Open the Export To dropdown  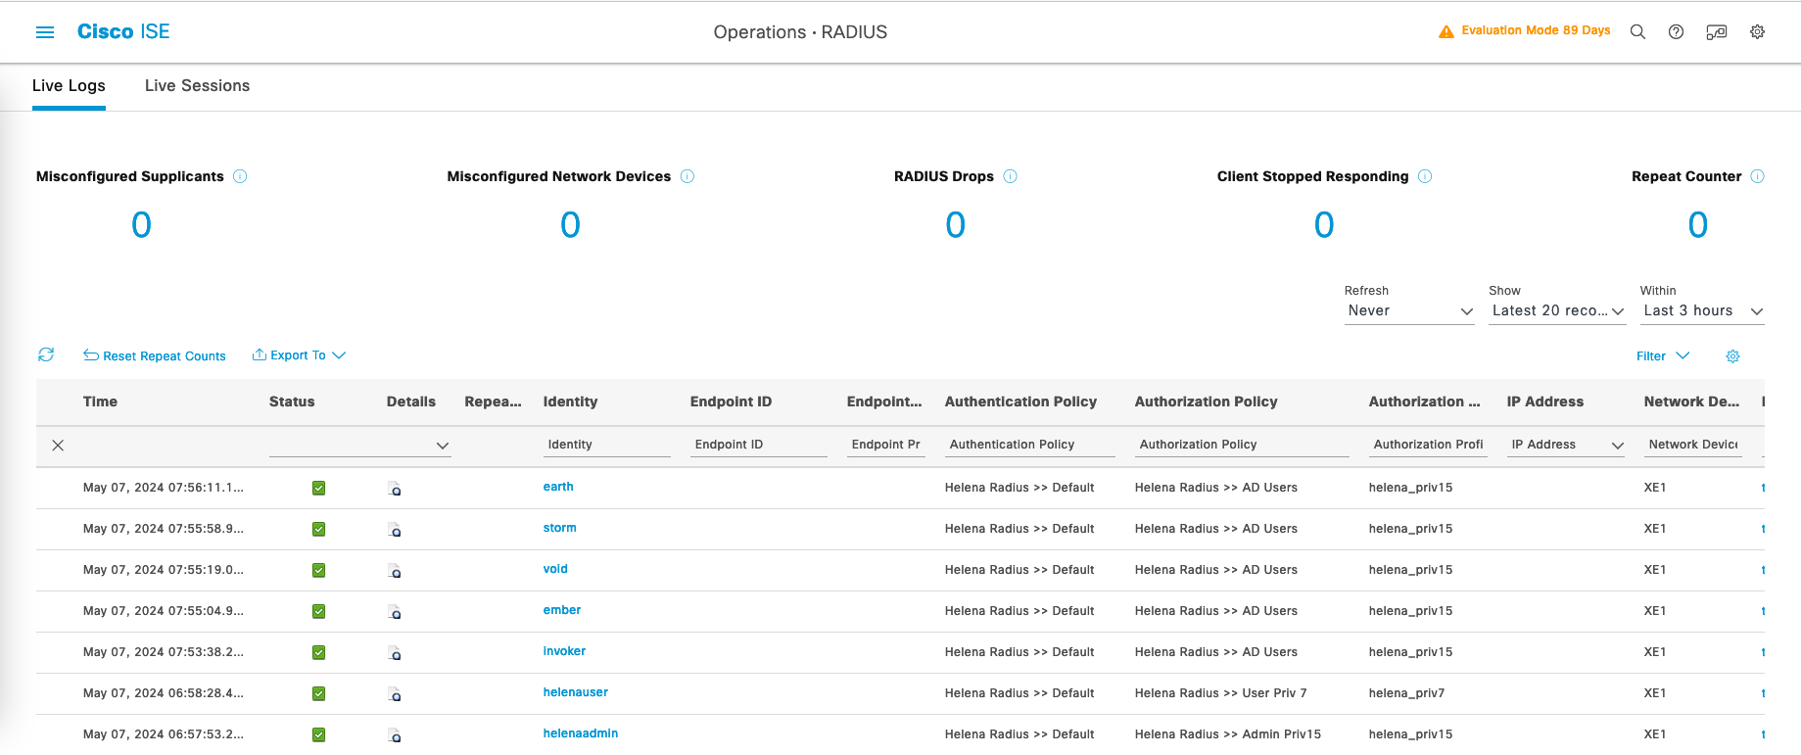[299, 355]
